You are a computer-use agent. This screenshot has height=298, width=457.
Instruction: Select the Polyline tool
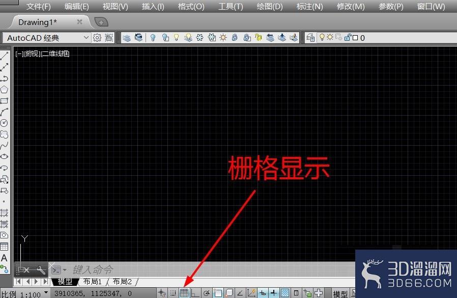point(4,78)
